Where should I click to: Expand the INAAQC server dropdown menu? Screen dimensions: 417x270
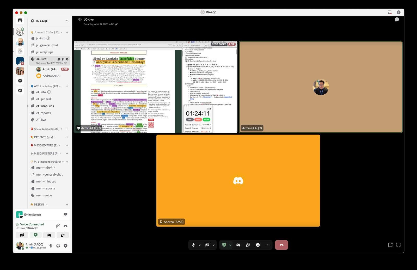(67, 21)
